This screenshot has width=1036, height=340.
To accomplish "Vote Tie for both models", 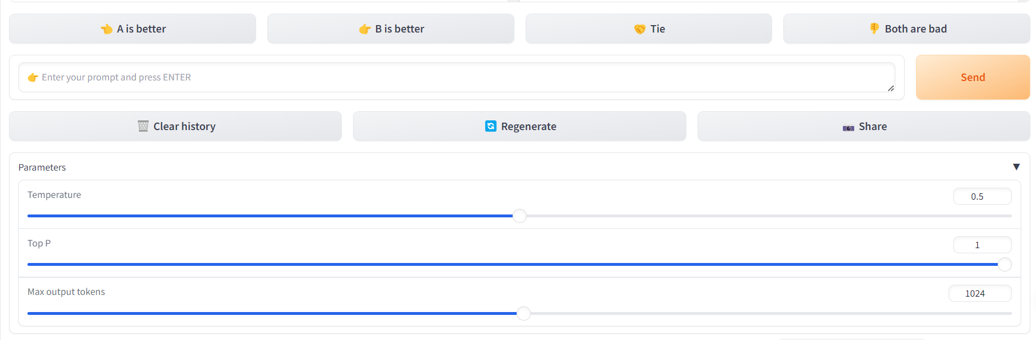I will (x=649, y=29).
